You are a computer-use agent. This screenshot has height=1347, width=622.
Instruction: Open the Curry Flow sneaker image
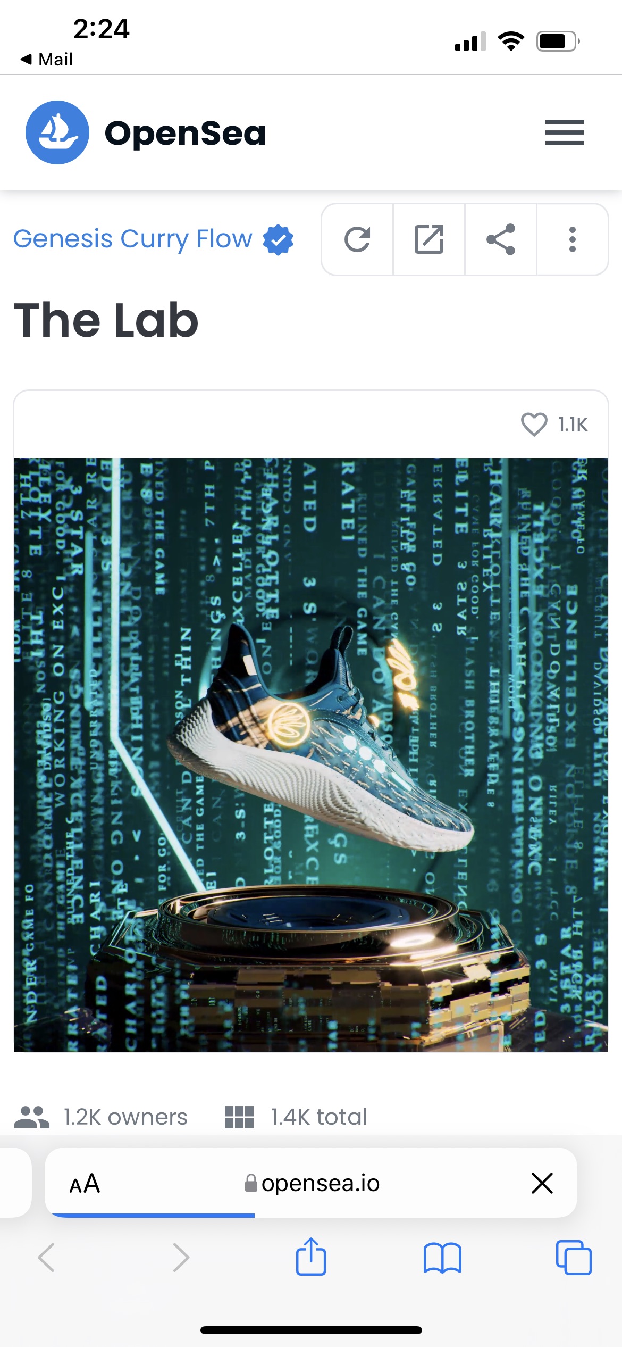[x=311, y=755]
